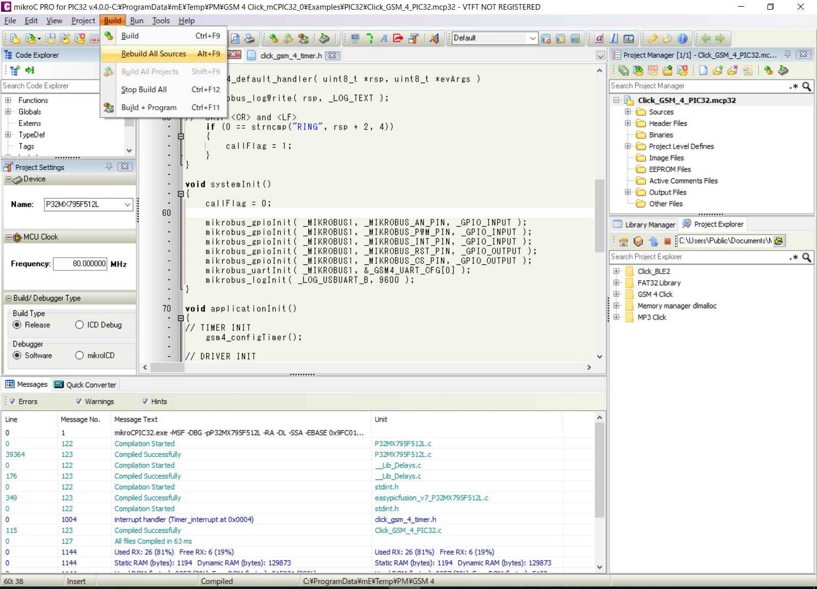Image resolution: width=817 pixels, height=589 pixels.
Task: Click the Program chip toolbar icon
Action: pos(324,38)
